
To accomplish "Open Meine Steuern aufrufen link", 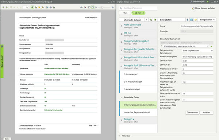I will point(204,8).
